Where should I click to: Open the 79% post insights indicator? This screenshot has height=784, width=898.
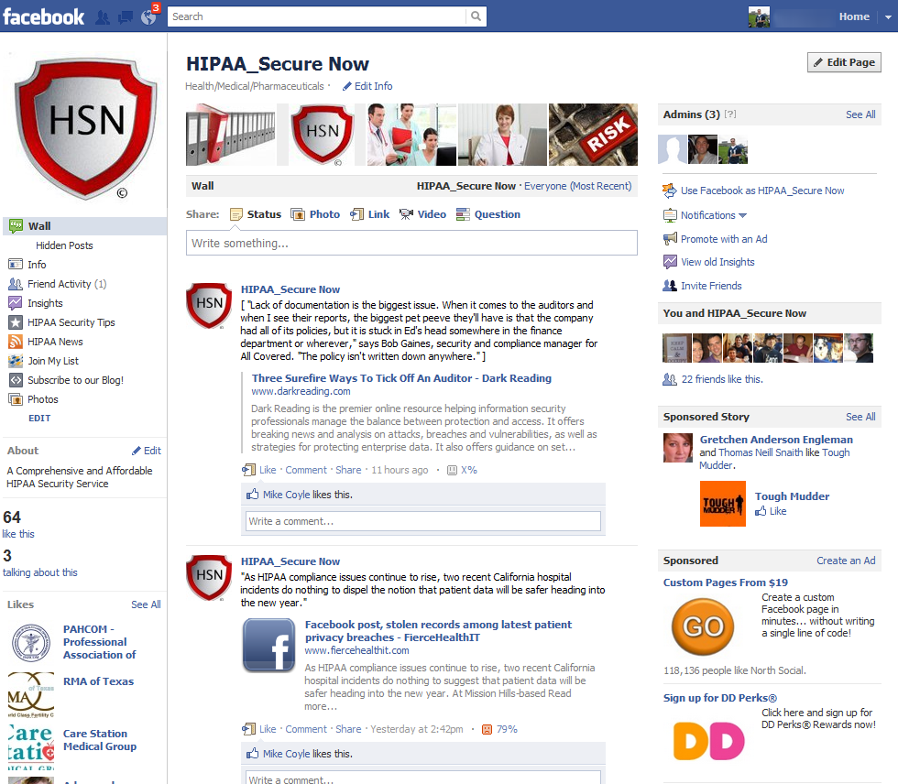coord(506,729)
